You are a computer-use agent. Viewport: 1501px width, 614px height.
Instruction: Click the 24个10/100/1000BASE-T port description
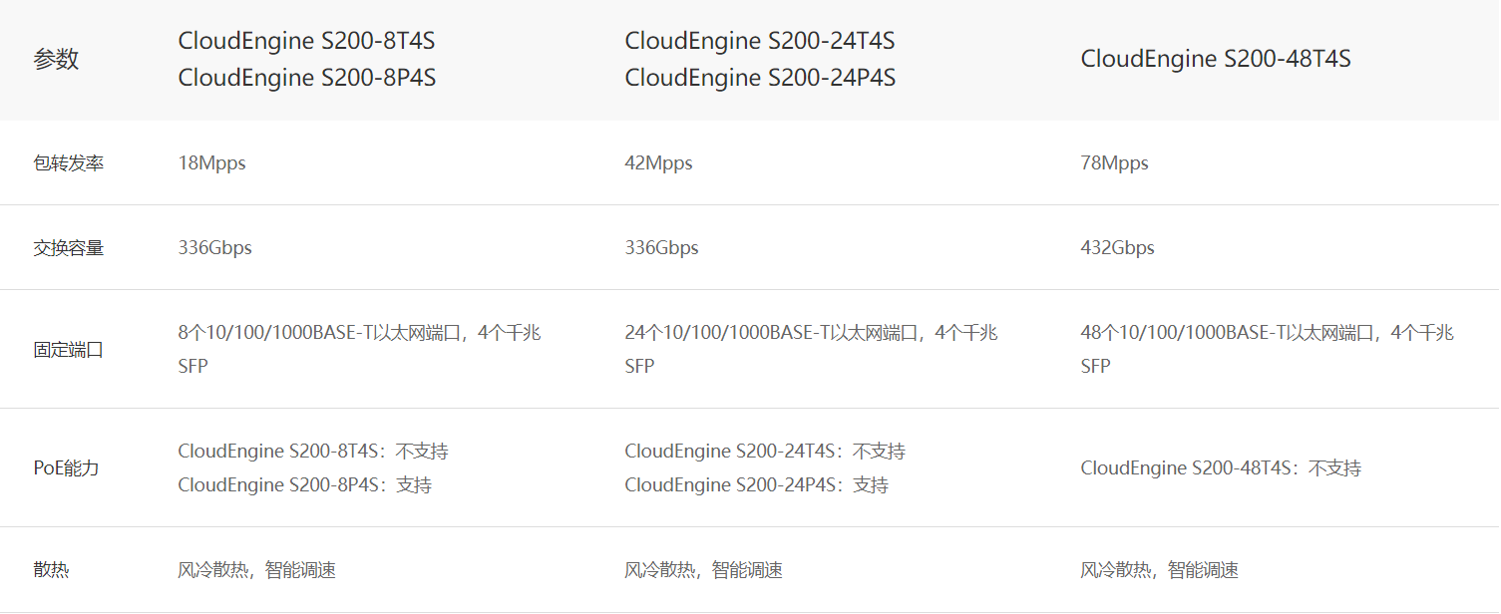pos(810,334)
